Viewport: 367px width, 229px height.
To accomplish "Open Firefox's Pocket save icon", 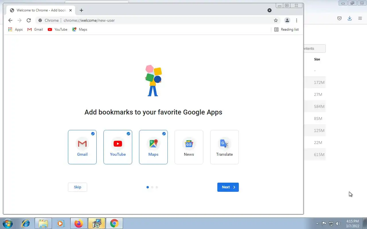I will (x=339, y=18).
